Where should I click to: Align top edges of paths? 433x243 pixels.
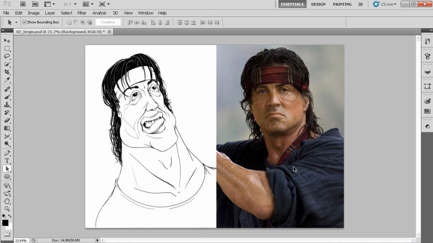coord(130,22)
